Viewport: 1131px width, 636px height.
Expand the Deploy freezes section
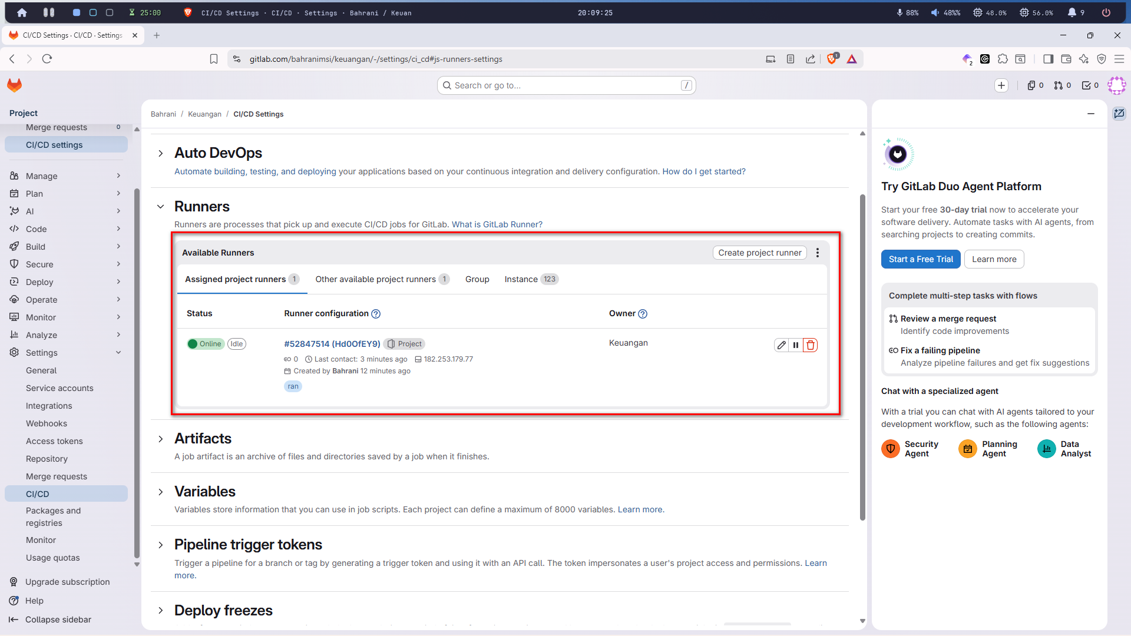[161, 611]
